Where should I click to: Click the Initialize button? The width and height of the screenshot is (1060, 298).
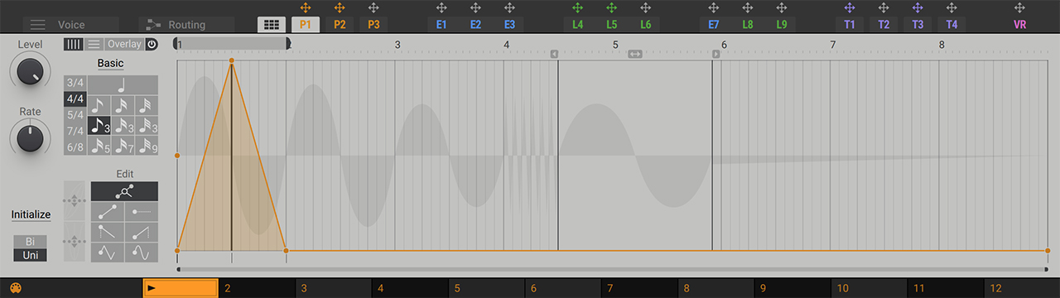(x=31, y=214)
